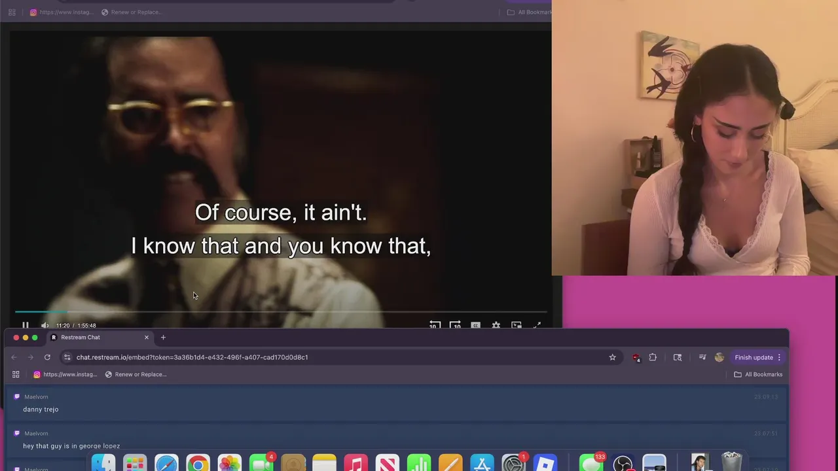Open video player settings gear
Image resolution: width=838 pixels, height=471 pixels.
[x=496, y=325]
